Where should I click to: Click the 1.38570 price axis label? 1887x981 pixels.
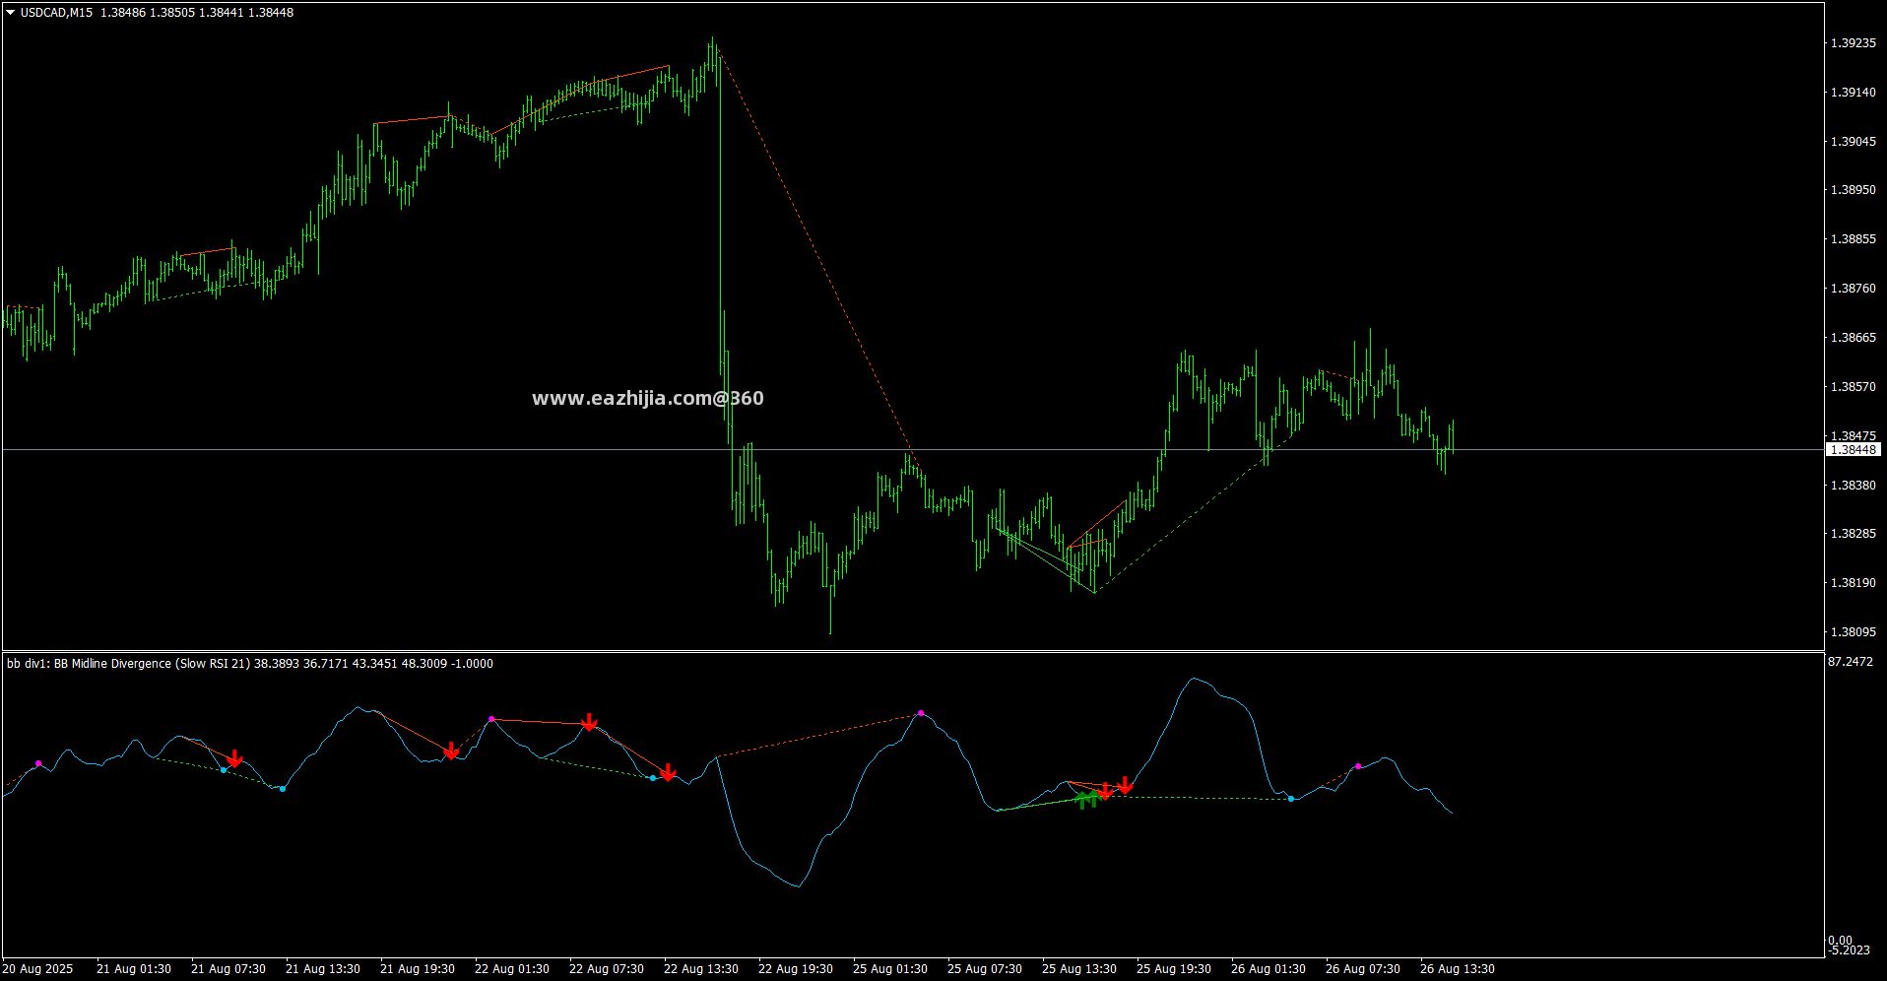1853,387
